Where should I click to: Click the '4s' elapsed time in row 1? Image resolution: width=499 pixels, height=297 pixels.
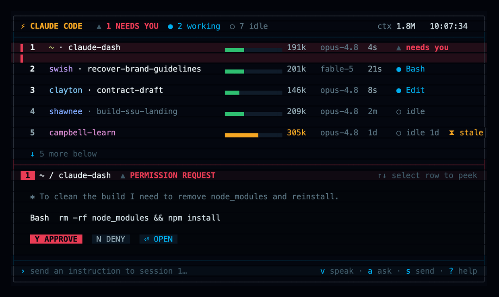pyautogui.click(x=373, y=47)
